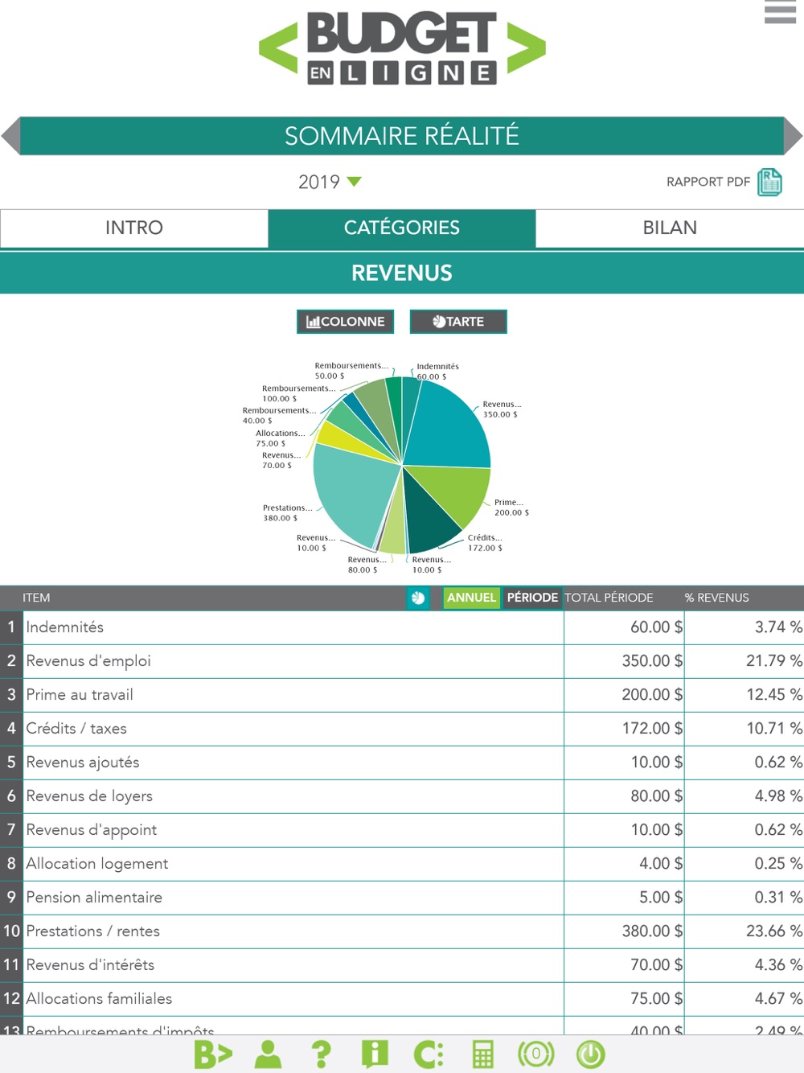Image resolution: width=804 pixels, height=1073 pixels.
Task: Open the user profile icon
Action: click(268, 1054)
